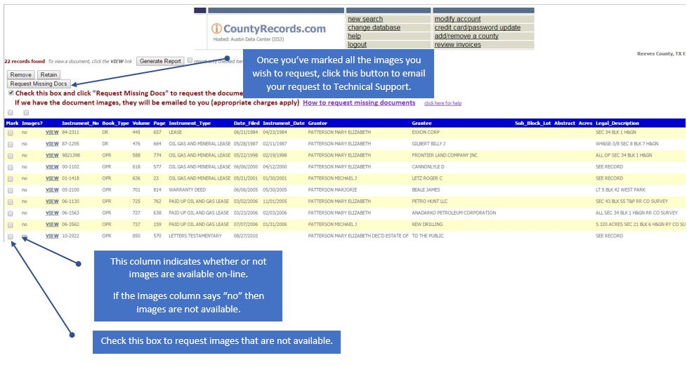The width and height of the screenshot is (687, 365).
Task: Uncheck the red "Check this box" checkbox
Action: tap(11, 93)
